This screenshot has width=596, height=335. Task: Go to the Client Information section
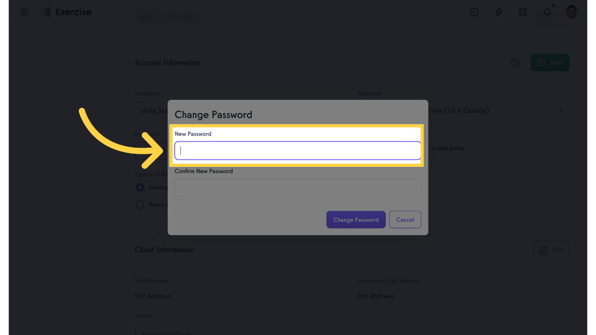click(x=164, y=250)
